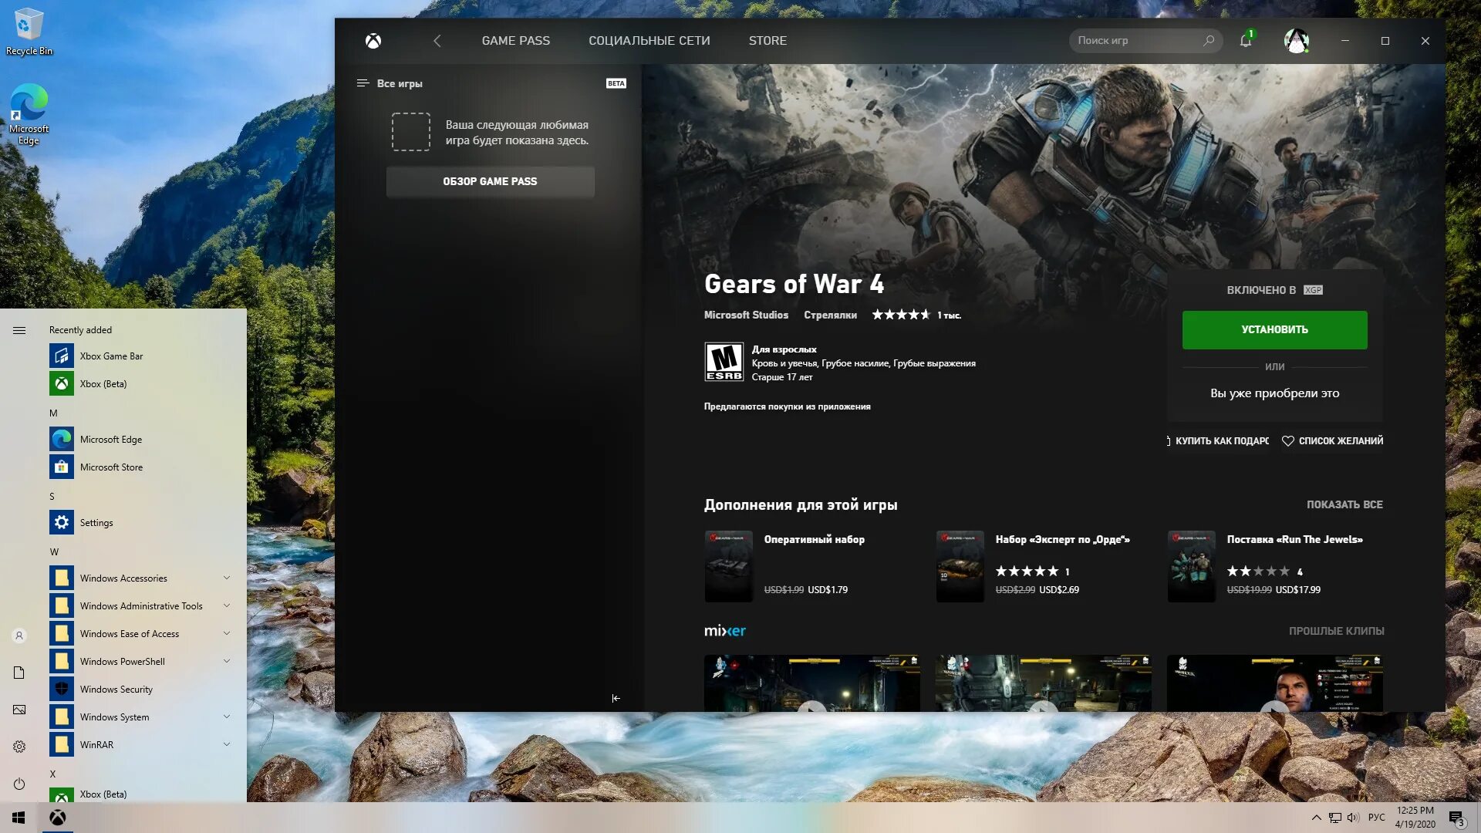This screenshot has width=1481, height=833.
Task: Click the ОБЗОР GAME PASS button
Action: tap(490, 182)
